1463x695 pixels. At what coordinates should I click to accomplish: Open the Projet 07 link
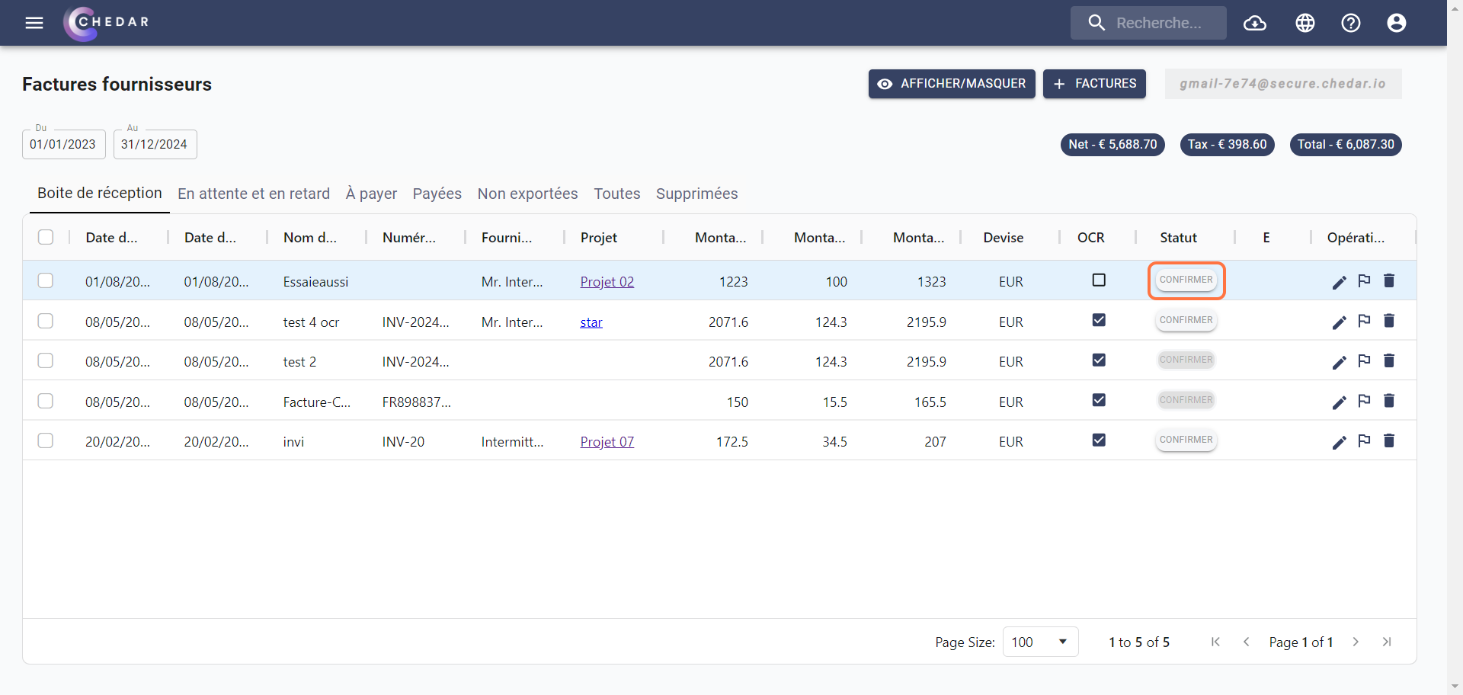pos(607,442)
